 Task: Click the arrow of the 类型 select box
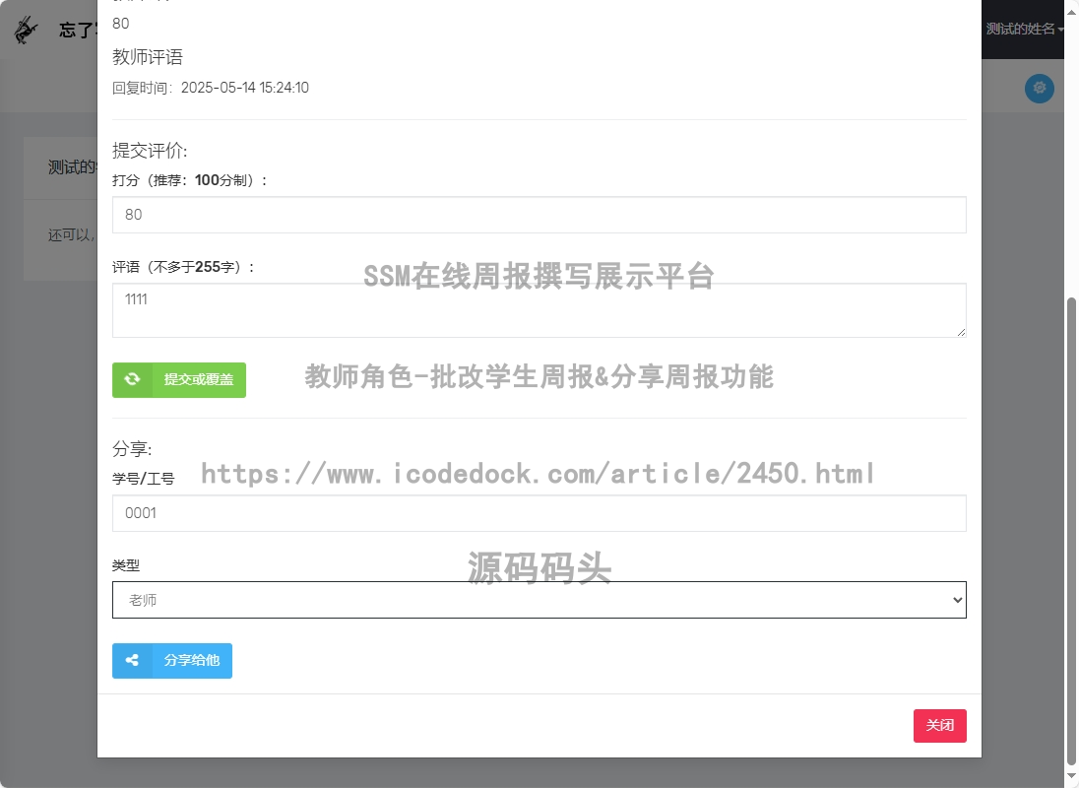[x=956, y=600]
